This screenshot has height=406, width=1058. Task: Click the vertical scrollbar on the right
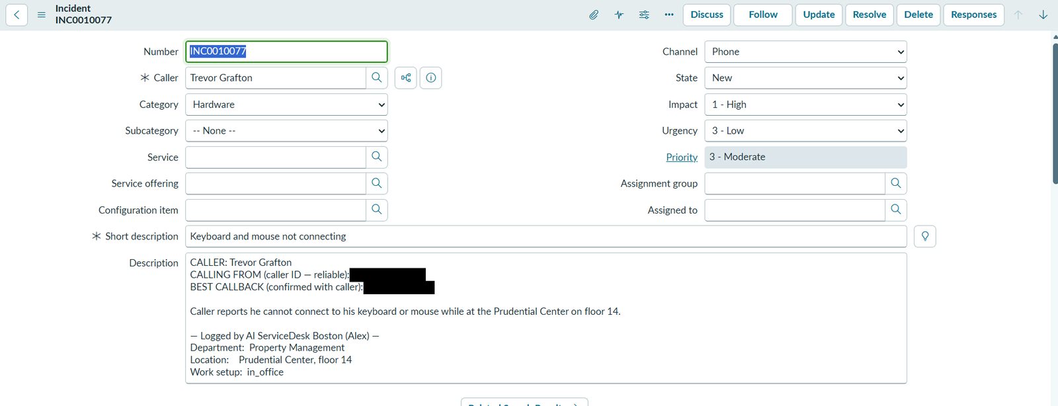[1055, 112]
